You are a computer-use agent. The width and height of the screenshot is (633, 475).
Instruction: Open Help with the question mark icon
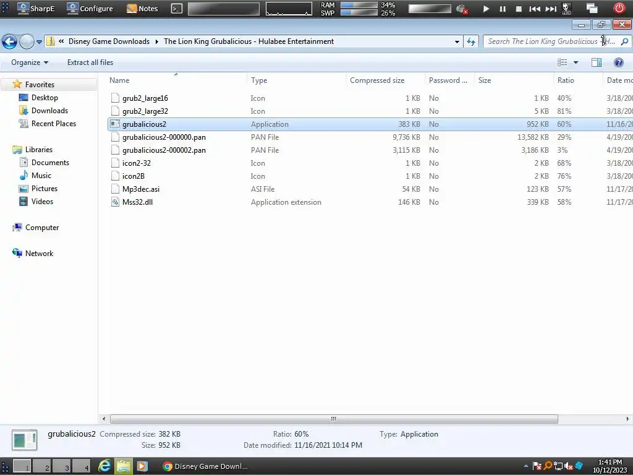tap(618, 62)
